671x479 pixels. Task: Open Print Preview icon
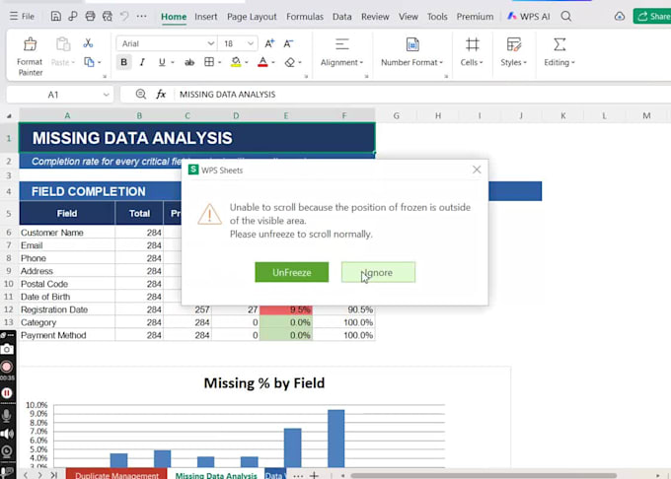pos(107,16)
